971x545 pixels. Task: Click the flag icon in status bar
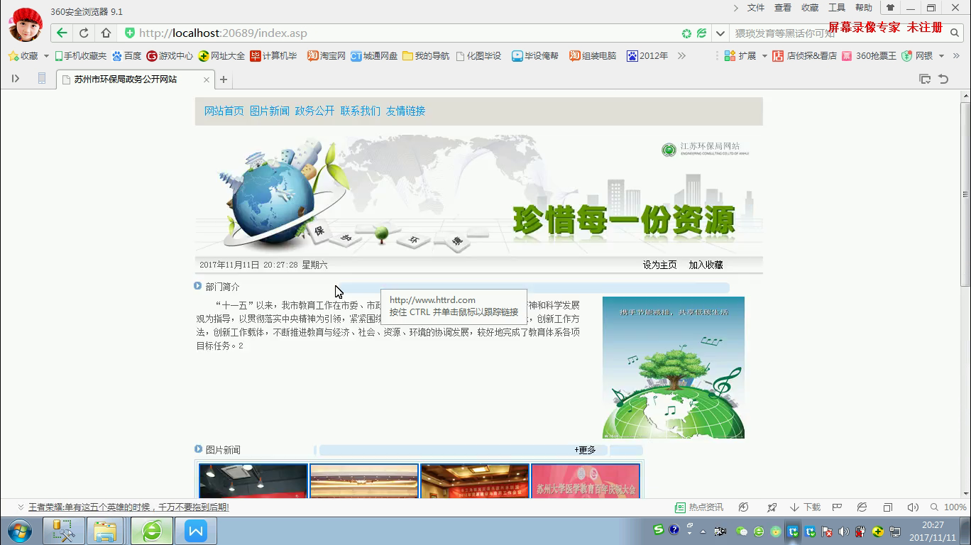point(837,507)
